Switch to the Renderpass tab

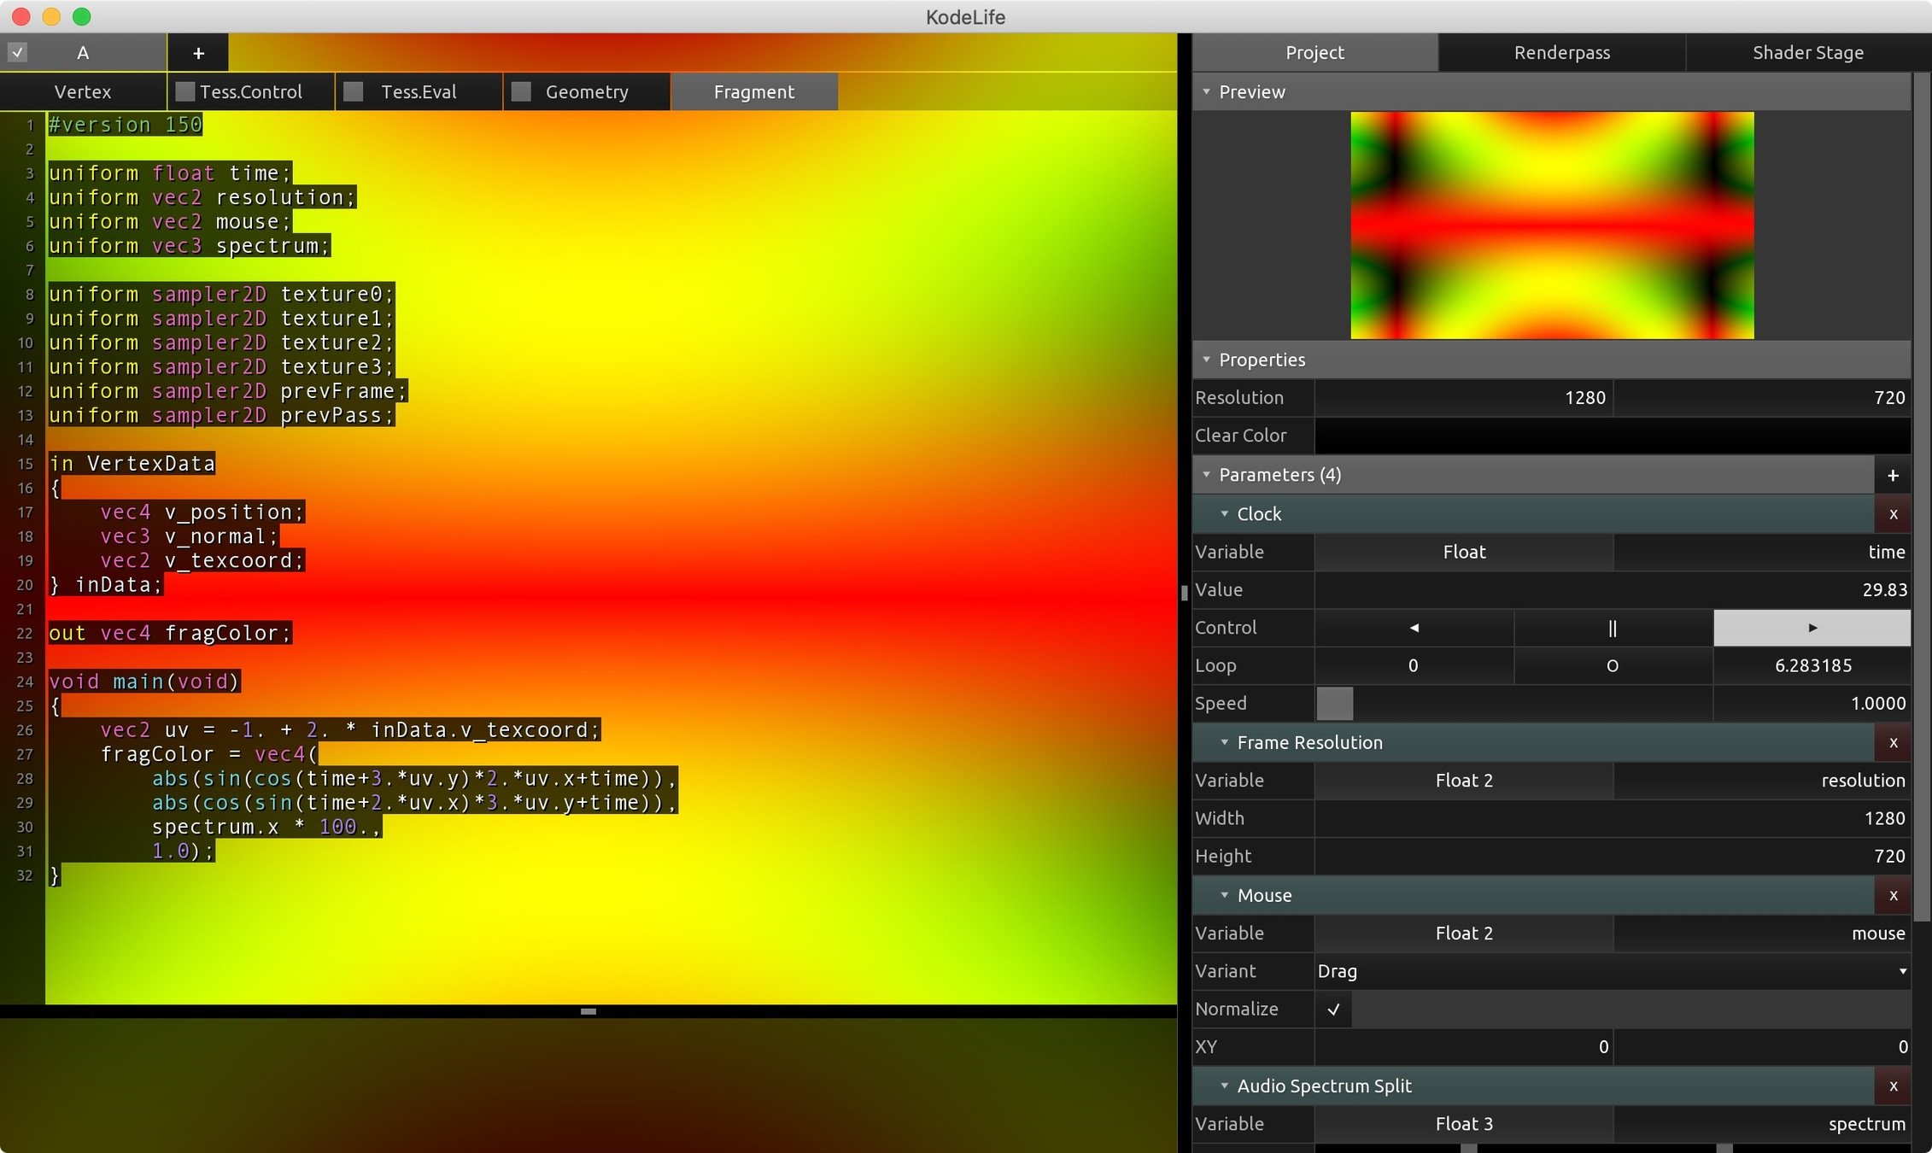pyautogui.click(x=1561, y=53)
